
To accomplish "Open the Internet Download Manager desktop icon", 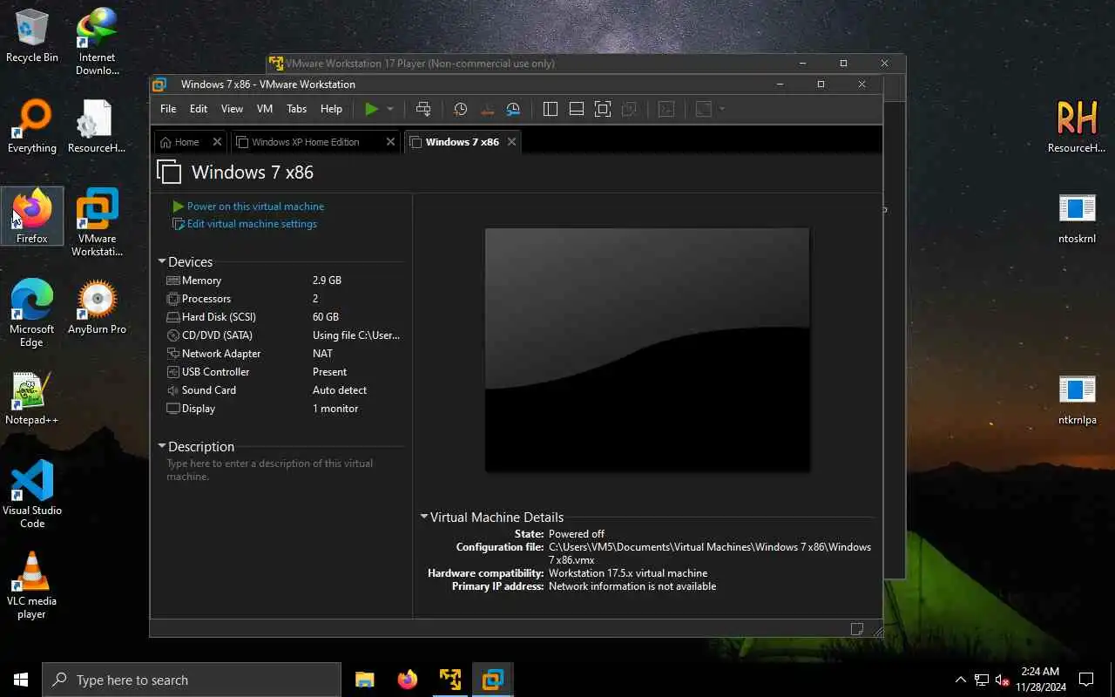I will coord(97,41).
